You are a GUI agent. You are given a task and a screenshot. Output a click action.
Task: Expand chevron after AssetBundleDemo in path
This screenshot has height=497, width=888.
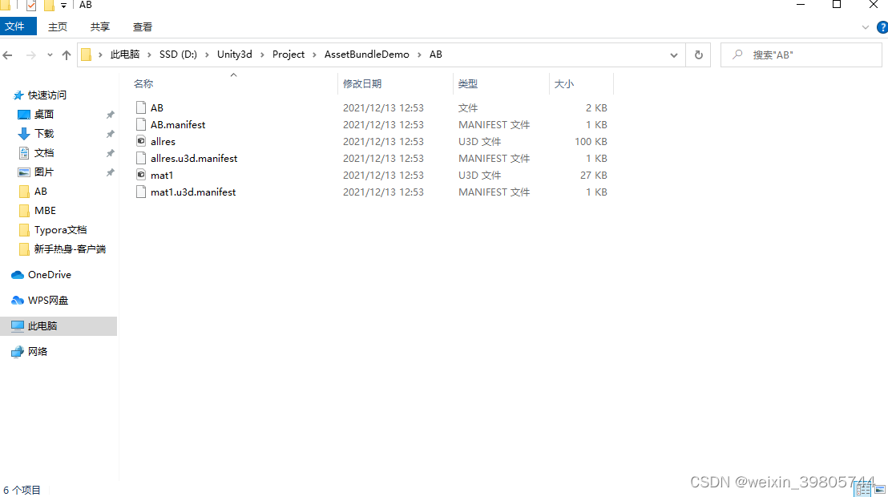click(x=420, y=55)
